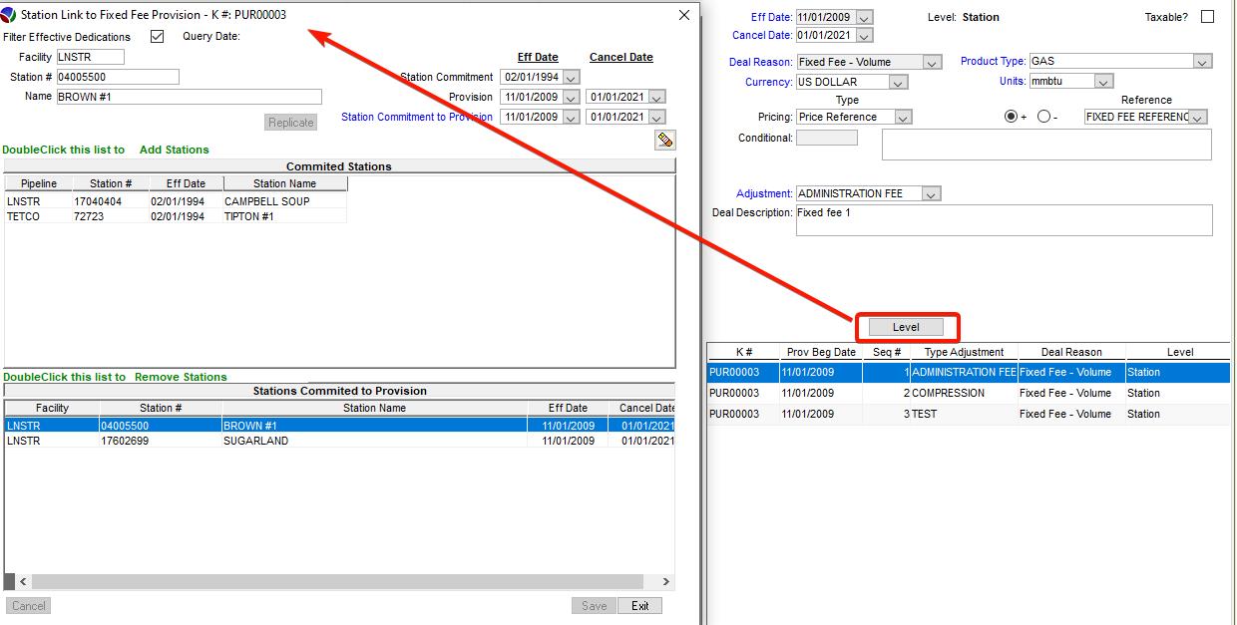Select the minus radio button
Image resolution: width=1237 pixels, height=625 pixels.
click(1043, 117)
